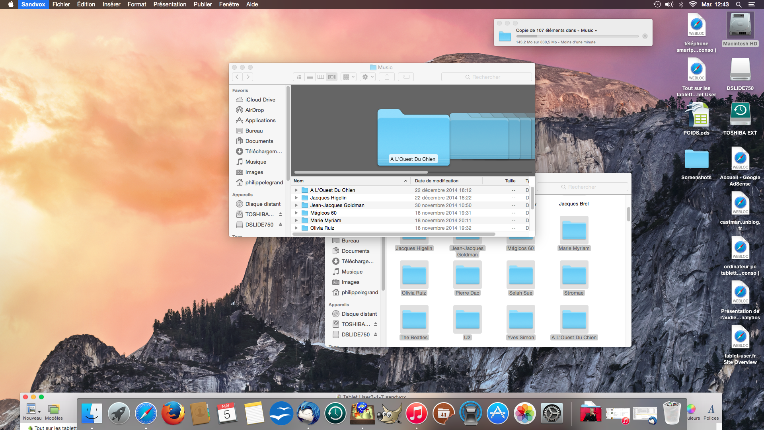Click the Photos icon in the Dock
764x430 pixels.
(x=524, y=414)
